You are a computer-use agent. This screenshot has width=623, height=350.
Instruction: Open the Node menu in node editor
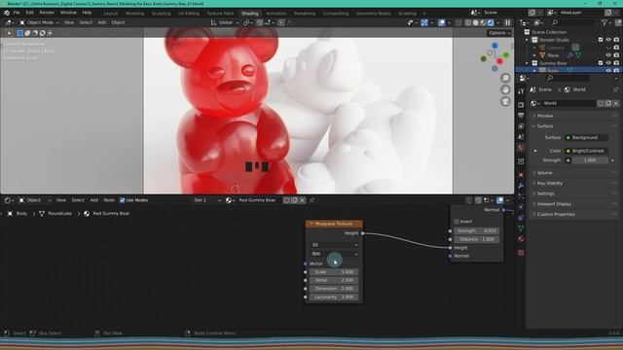coord(109,200)
